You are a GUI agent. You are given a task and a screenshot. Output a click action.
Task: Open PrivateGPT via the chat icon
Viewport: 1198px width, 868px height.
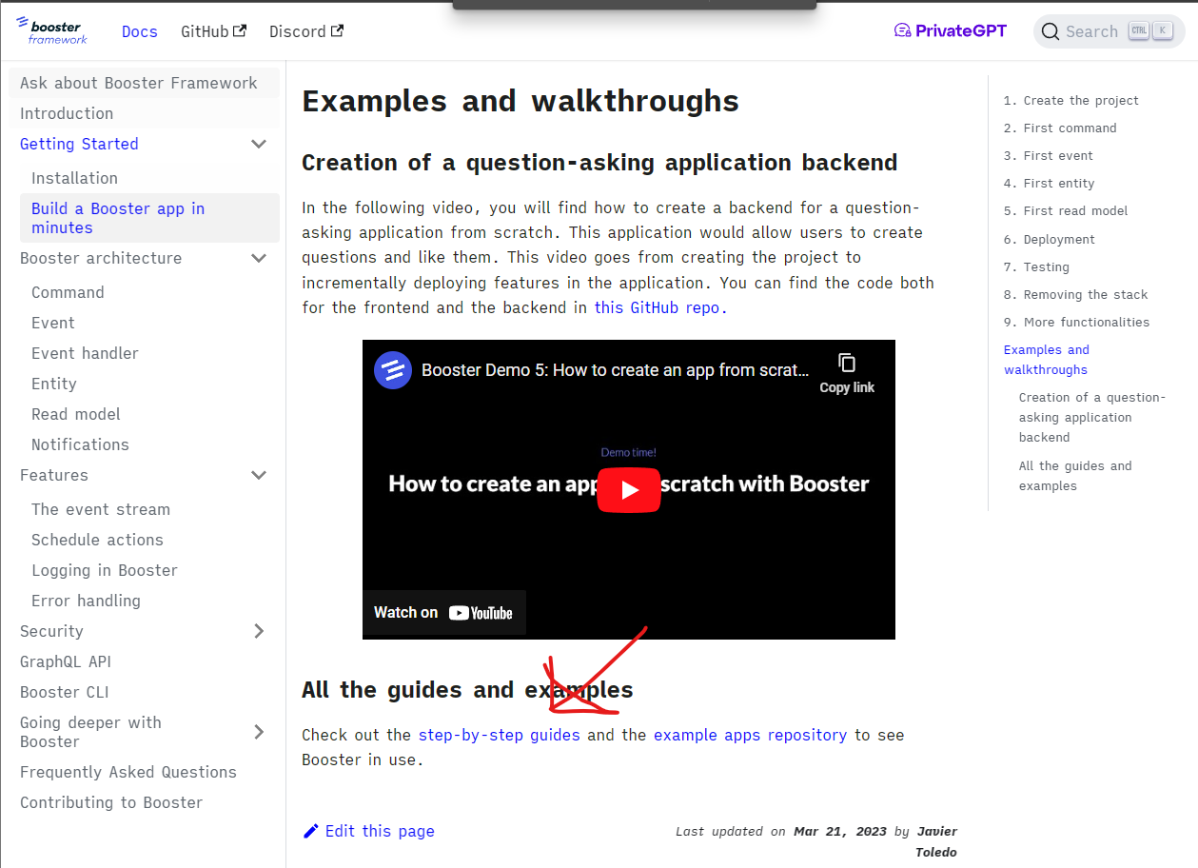[901, 30]
